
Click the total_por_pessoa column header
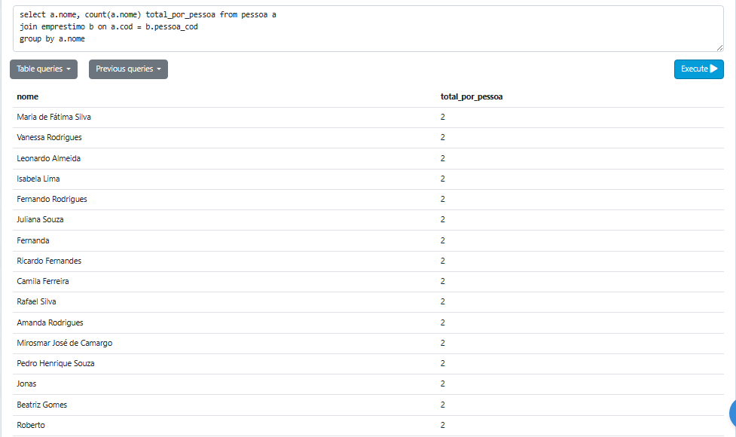472,96
